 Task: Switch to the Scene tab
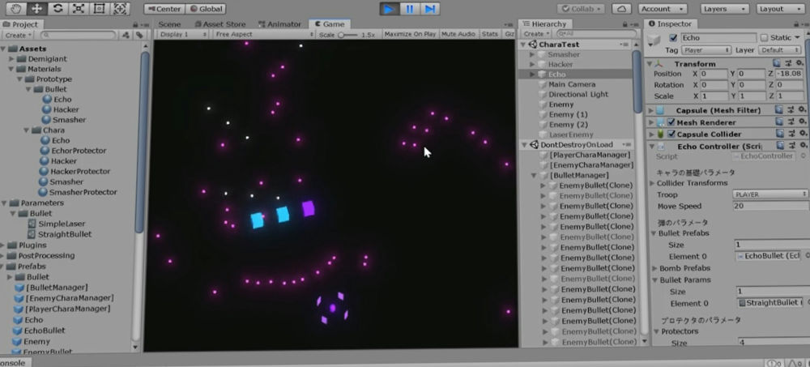pyautogui.click(x=169, y=24)
